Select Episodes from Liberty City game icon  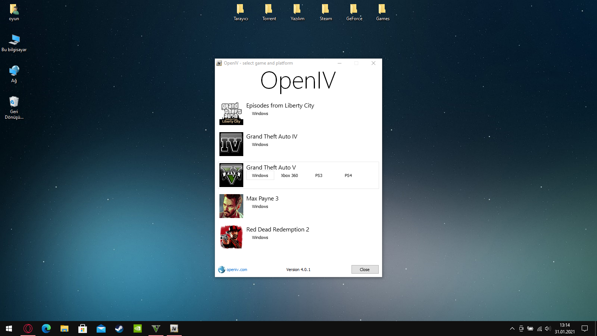[231, 113]
